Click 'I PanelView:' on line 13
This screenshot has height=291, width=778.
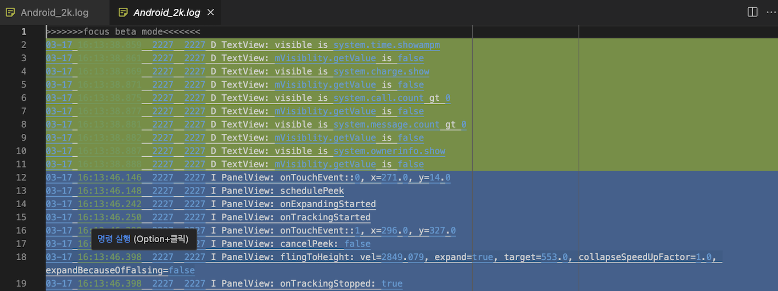(x=243, y=190)
